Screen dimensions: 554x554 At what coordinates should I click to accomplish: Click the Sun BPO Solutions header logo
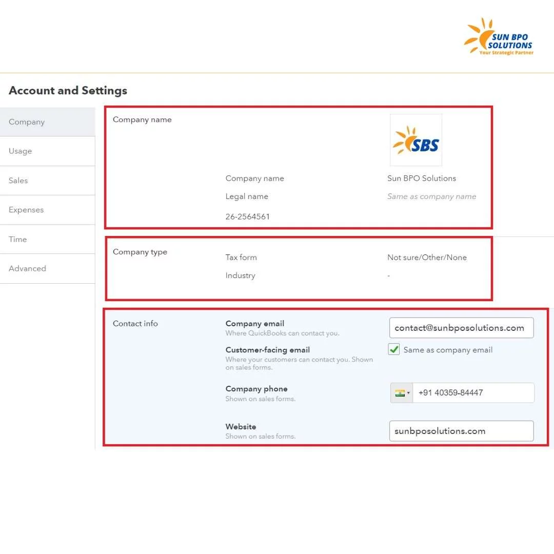tap(499, 36)
